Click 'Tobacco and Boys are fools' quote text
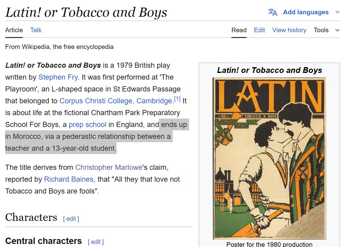 point(52,191)
